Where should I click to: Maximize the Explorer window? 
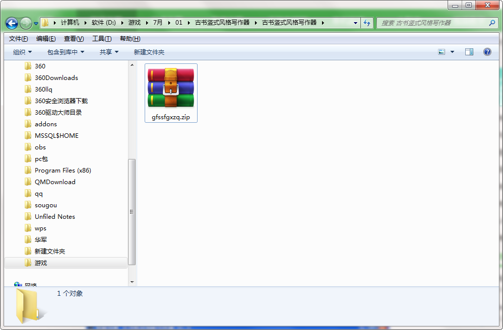[469, 6]
